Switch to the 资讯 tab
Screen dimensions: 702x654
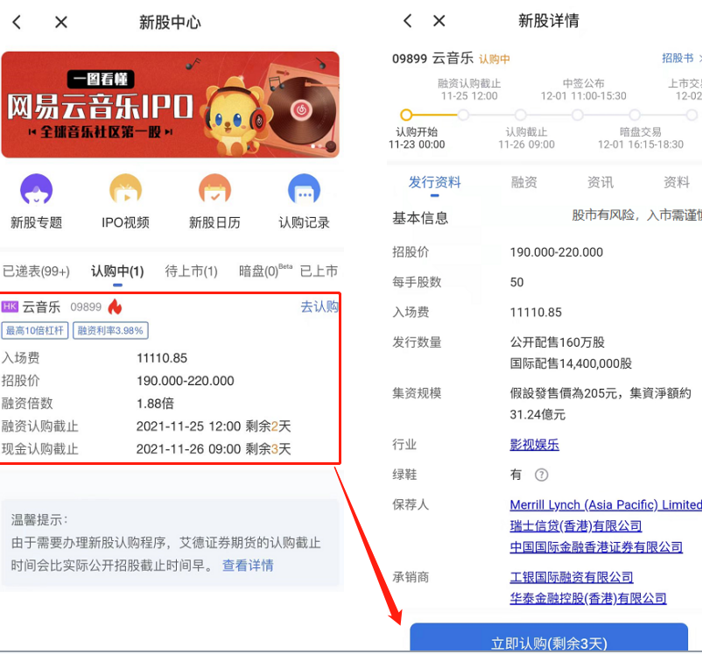(x=600, y=182)
